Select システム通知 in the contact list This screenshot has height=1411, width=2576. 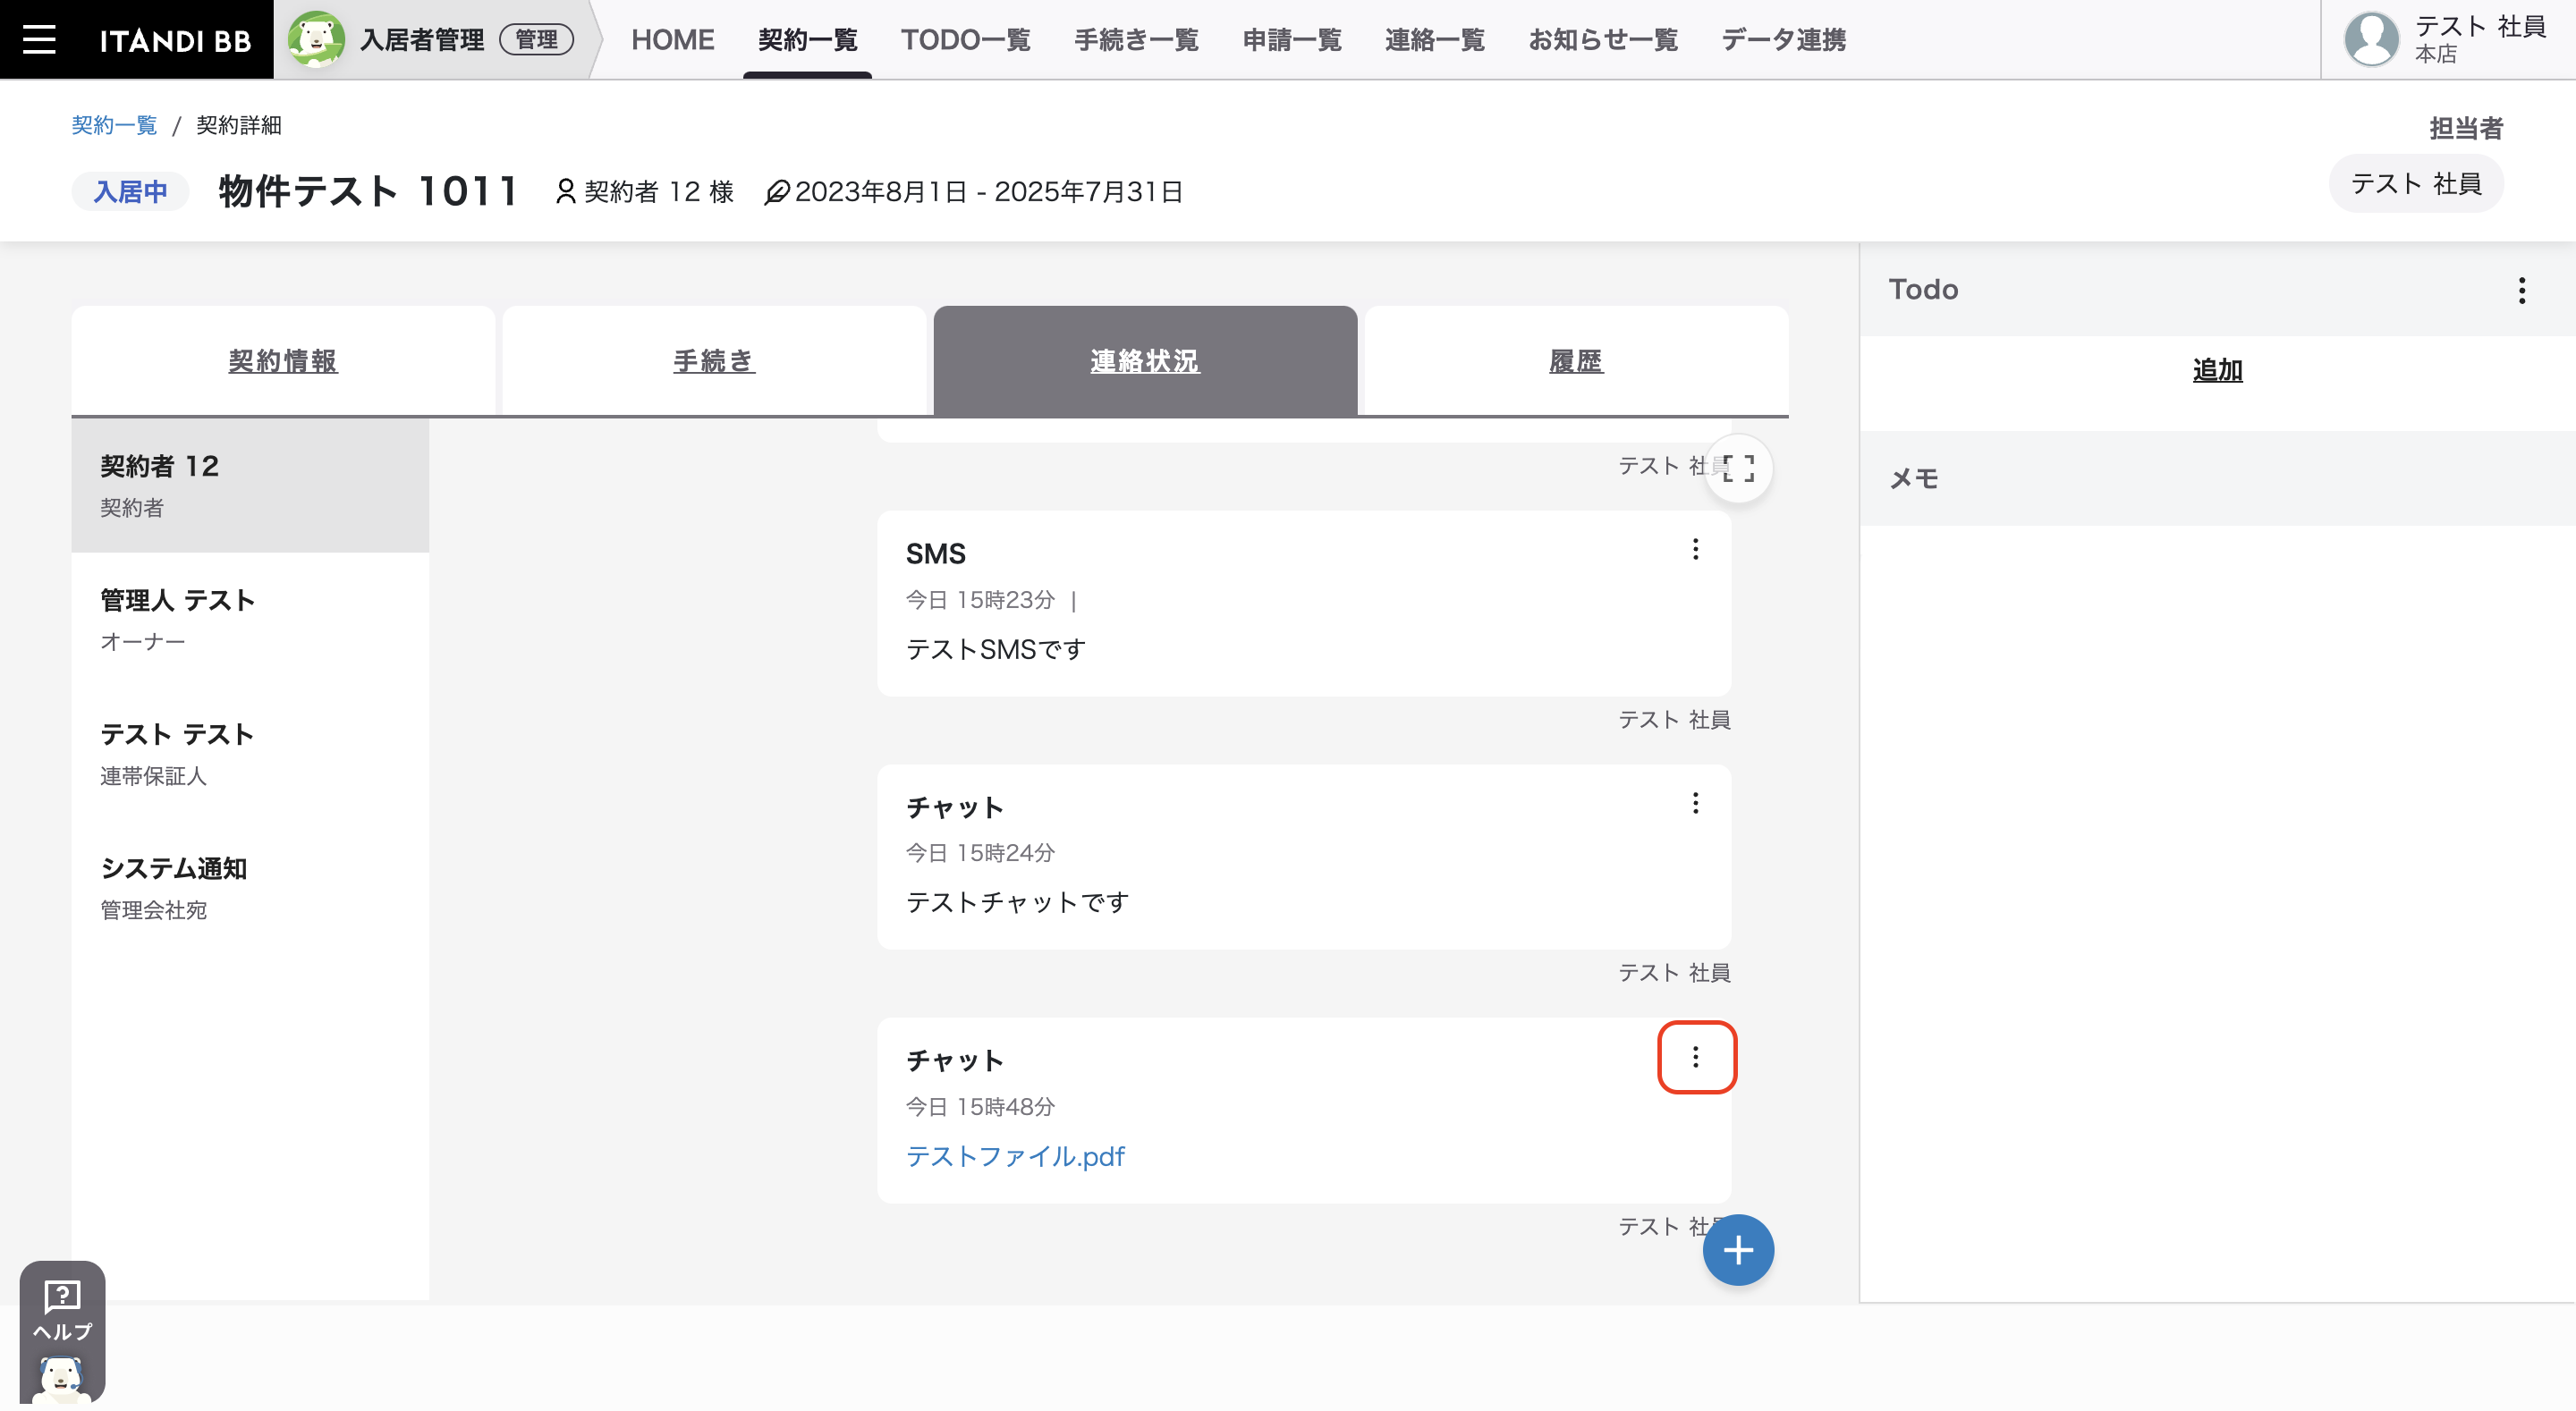click(250, 887)
